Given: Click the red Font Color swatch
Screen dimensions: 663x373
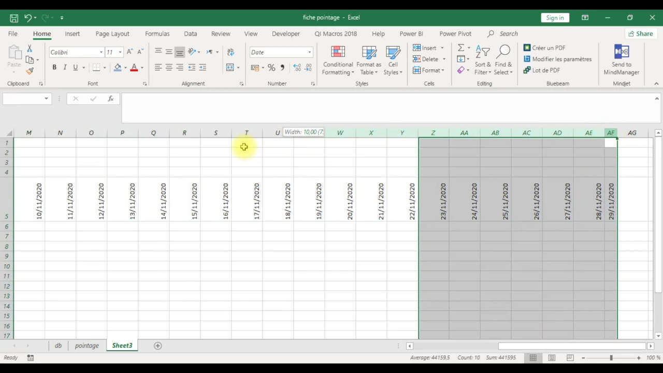Looking at the screenshot, I should click(134, 67).
